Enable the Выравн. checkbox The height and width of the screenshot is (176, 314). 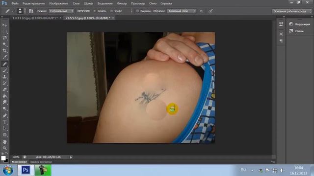(137, 11)
